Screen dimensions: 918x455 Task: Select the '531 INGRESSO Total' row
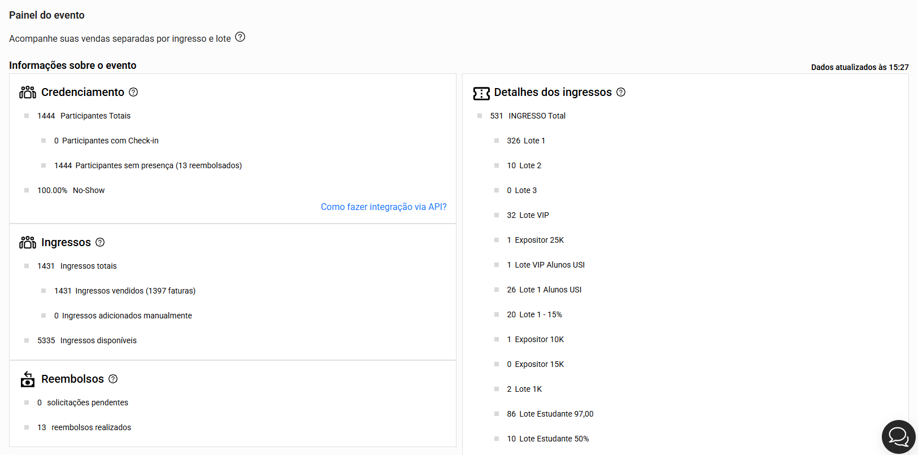pyautogui.click(x=527, y=116)
